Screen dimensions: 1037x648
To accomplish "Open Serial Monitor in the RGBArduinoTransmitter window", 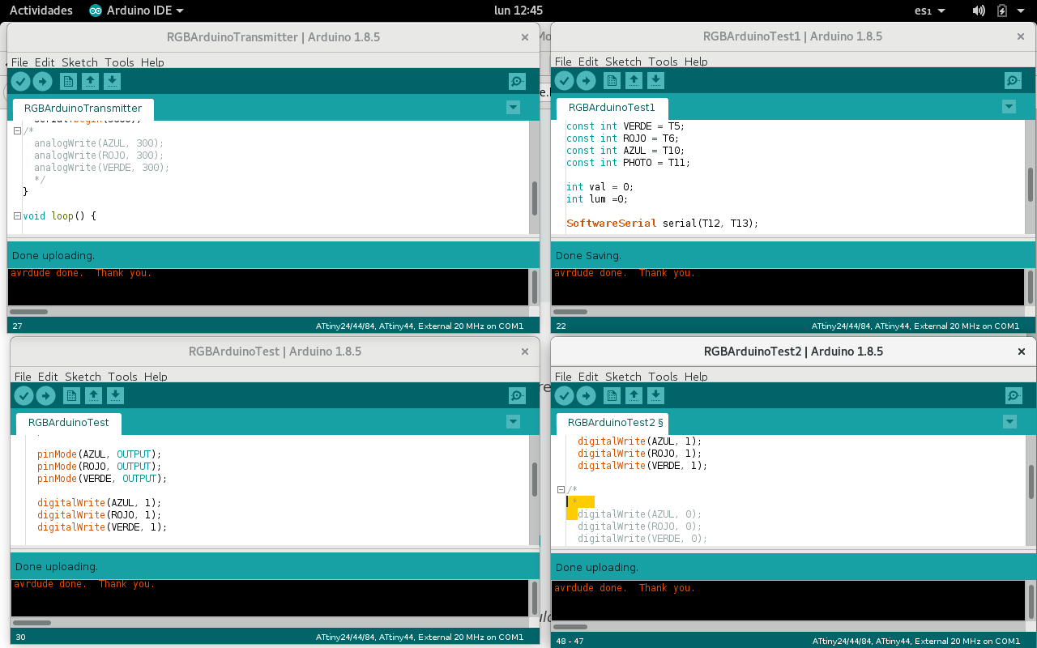I will tap(517, 81).
